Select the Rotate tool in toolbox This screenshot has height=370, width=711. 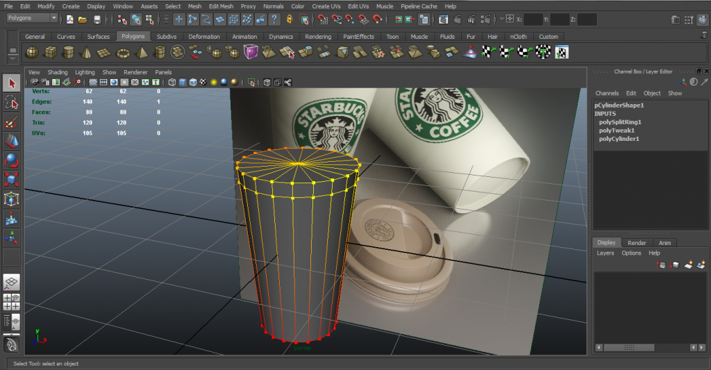coord(12,160)
